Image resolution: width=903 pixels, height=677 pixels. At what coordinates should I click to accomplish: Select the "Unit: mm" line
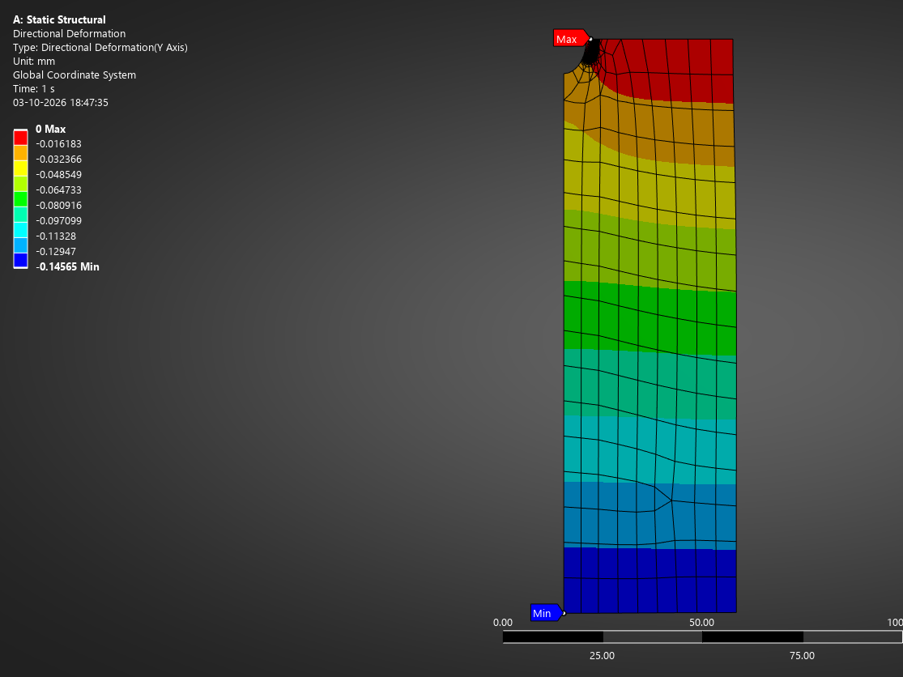(x=34, y=61)
